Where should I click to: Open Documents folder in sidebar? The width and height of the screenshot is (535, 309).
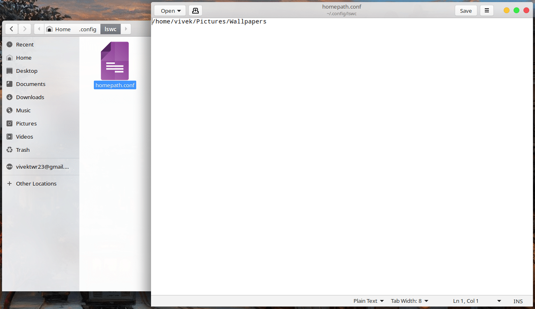(x=41, y=84)
